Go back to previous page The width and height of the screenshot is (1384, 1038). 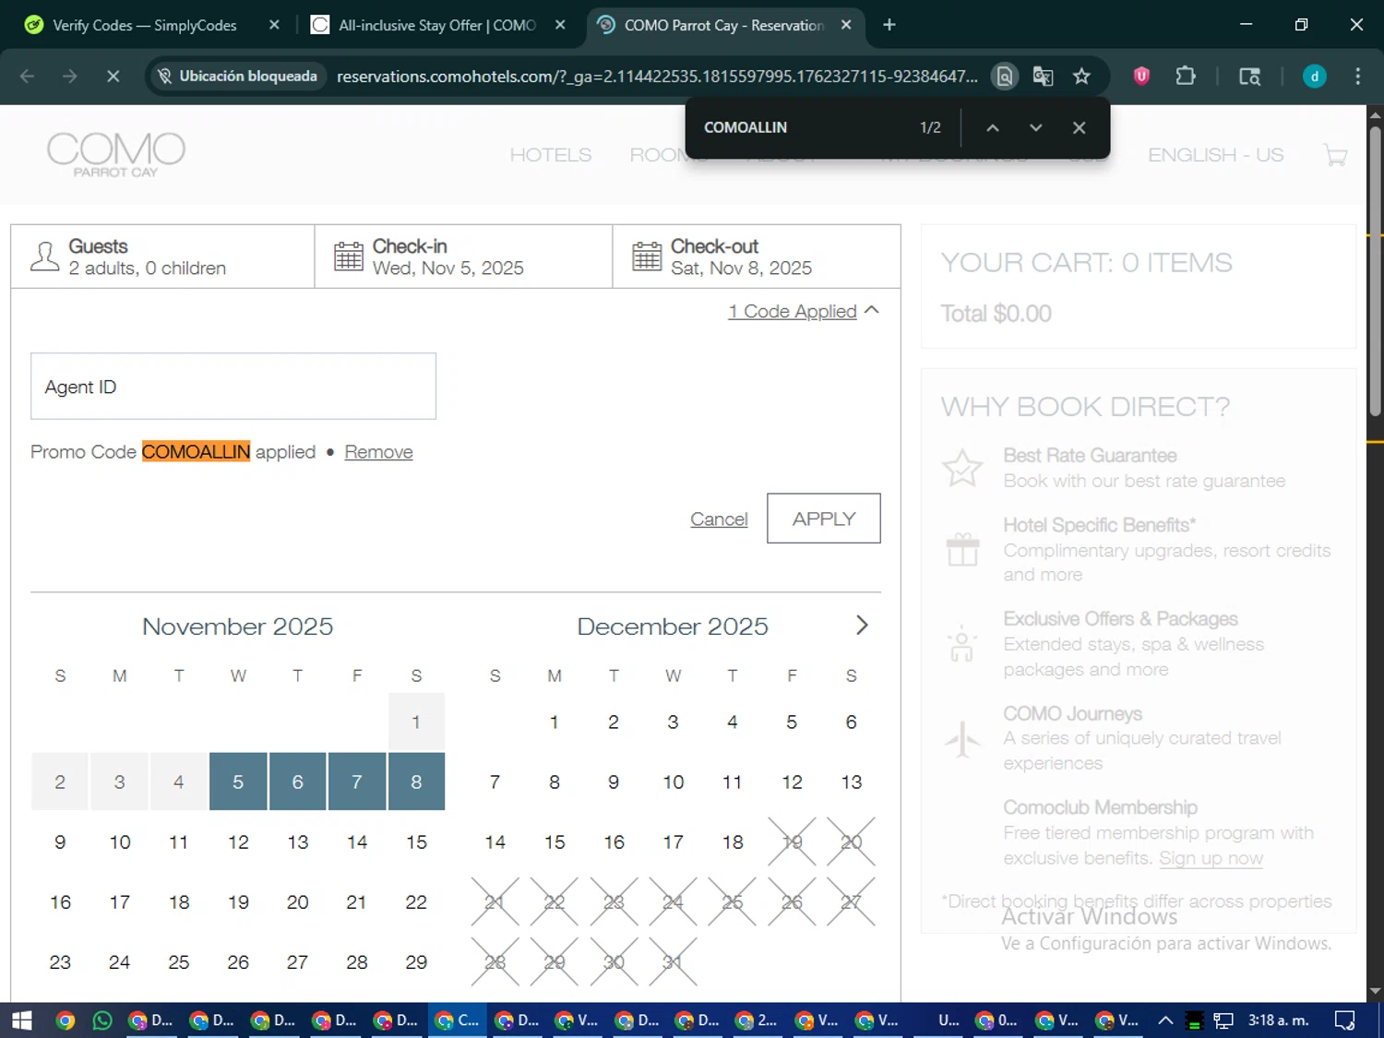pyautogui.click(x=27, y=77)
